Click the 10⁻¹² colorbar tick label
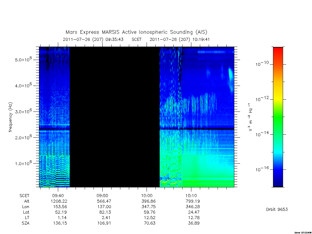Image resolution: width=312 pixels, height=234 pixels. coord(262,98)
